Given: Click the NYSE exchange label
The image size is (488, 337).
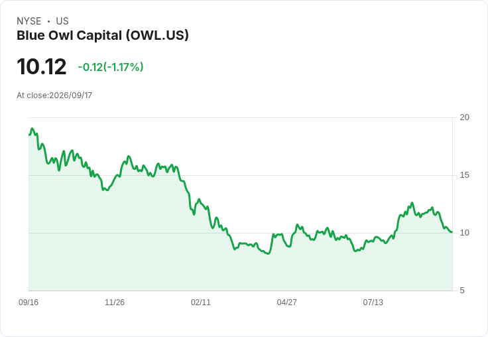Looking at the screenshot, I should click(29, 21).
